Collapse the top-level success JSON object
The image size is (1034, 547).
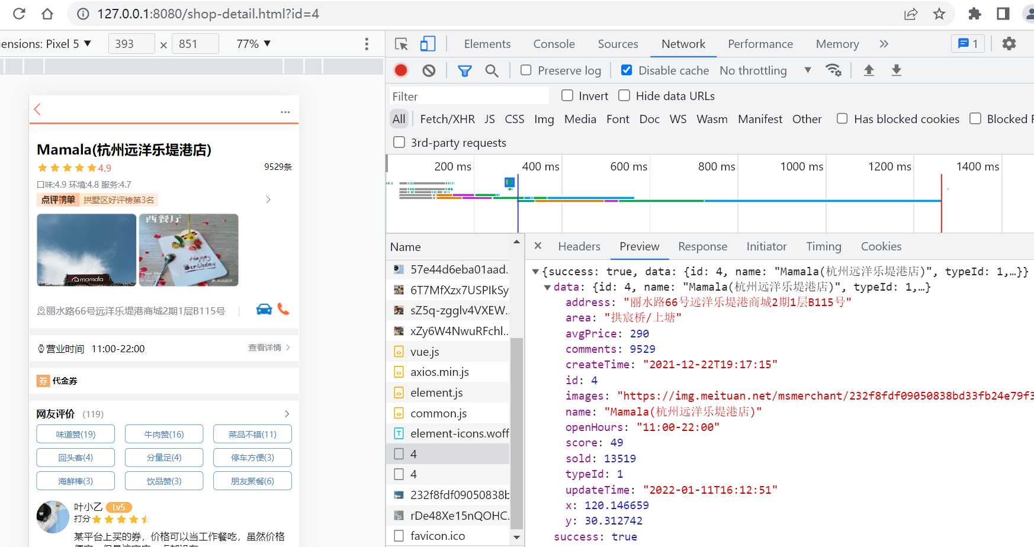535,272
